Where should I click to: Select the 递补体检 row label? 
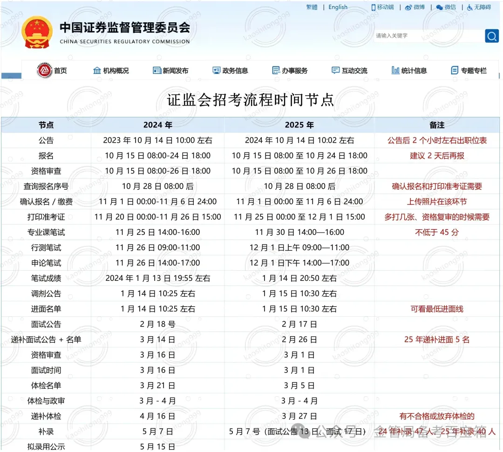pyautogui.click(x=46, y=417)
